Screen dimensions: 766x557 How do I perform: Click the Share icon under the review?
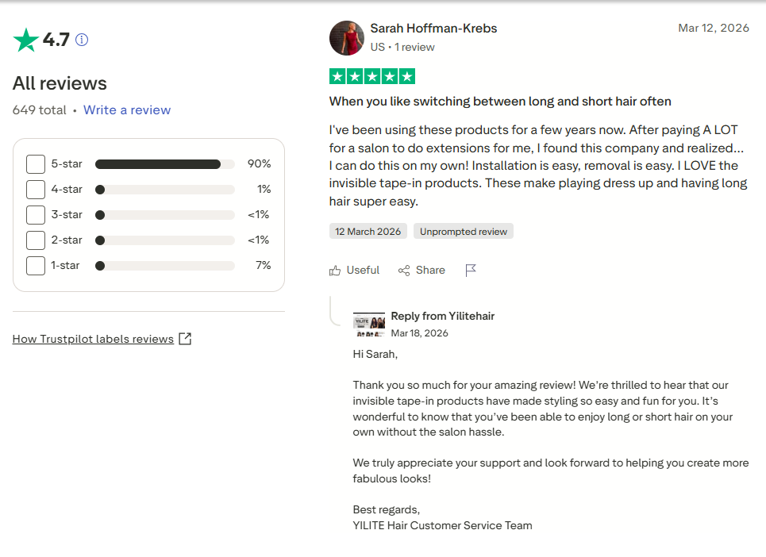[404, 271]
